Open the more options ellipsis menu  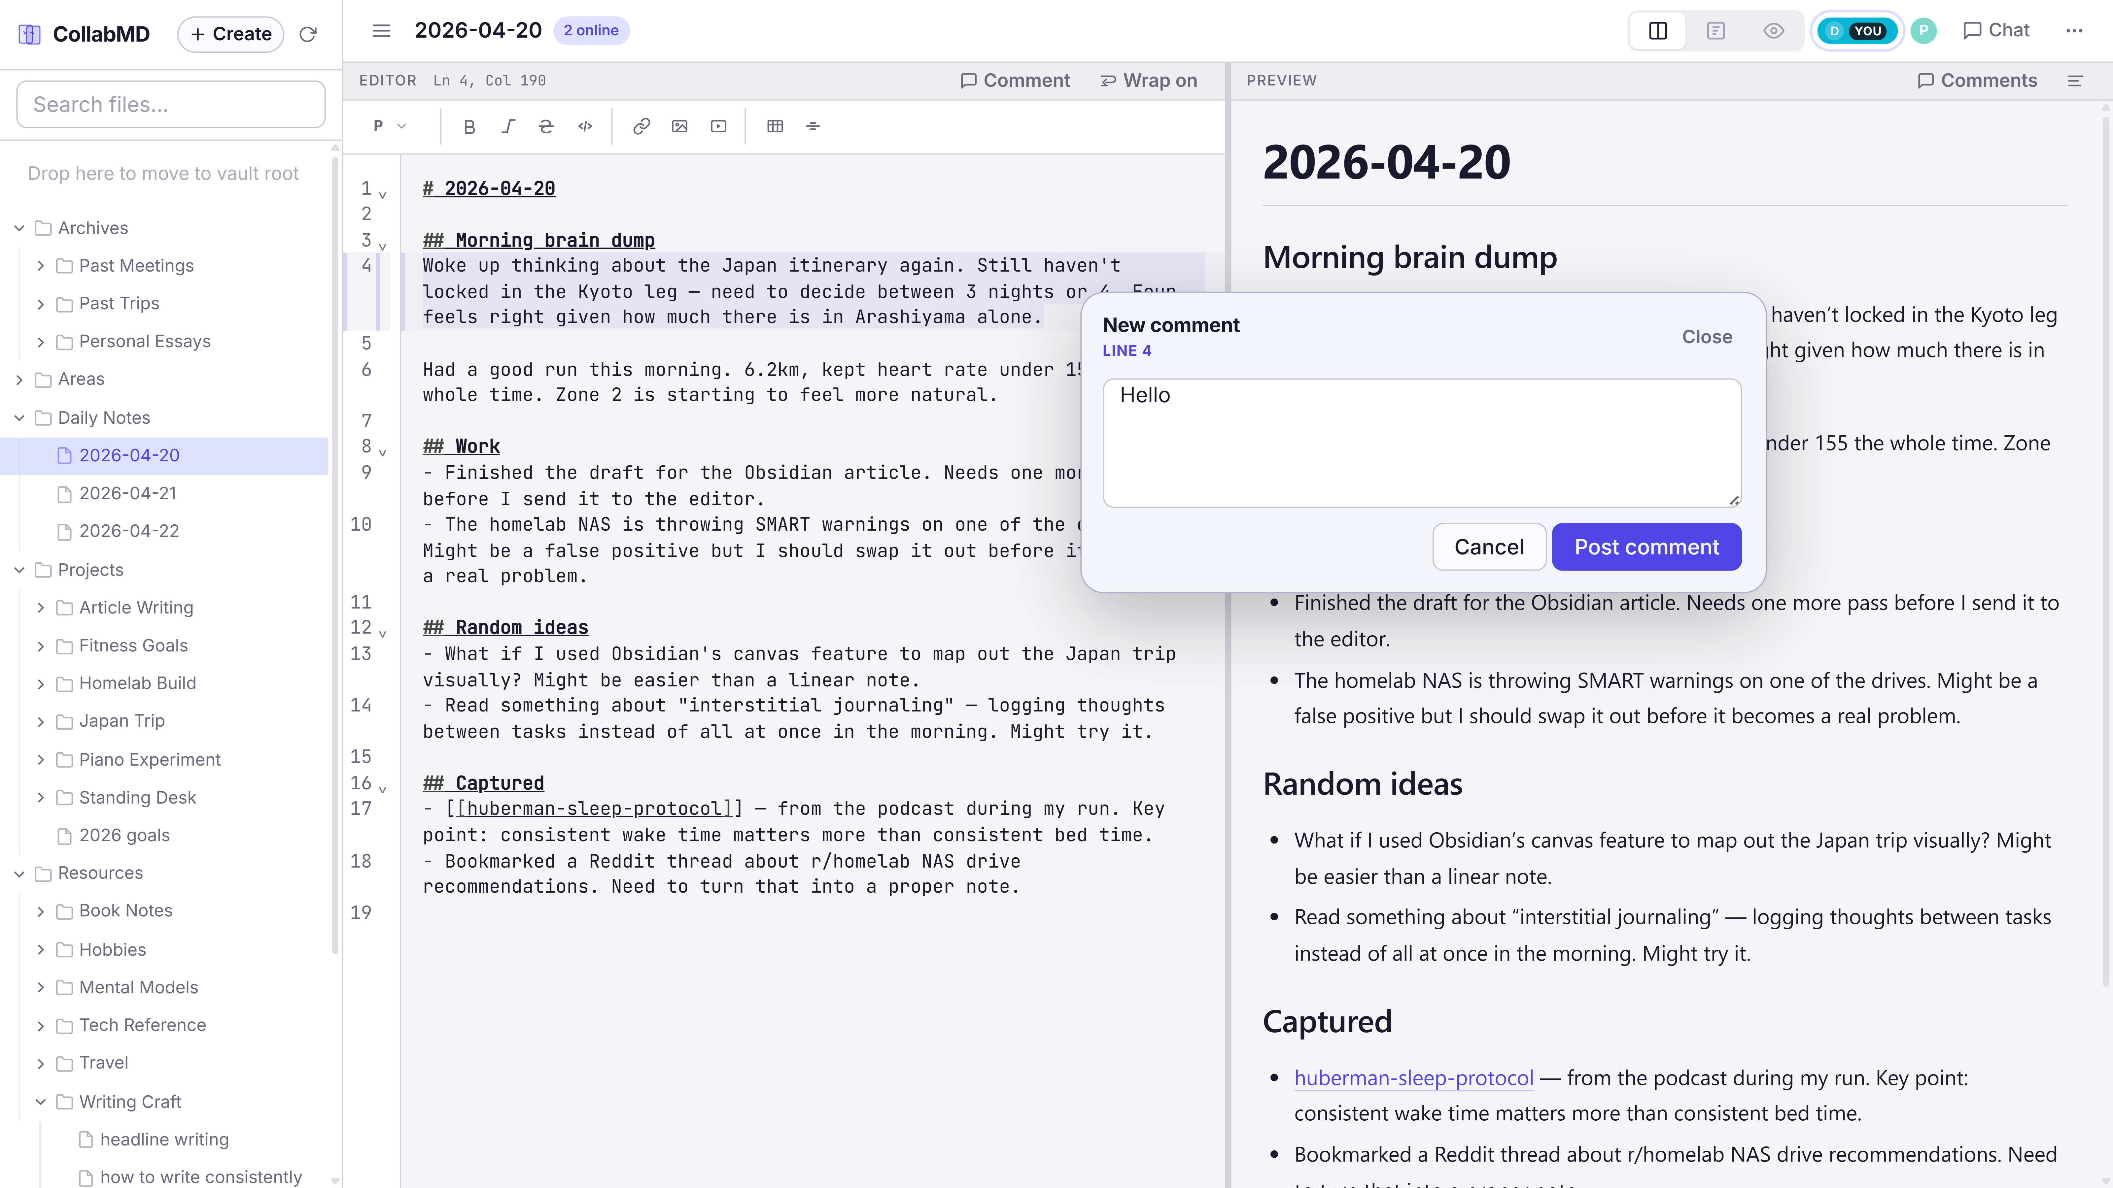2074,30
